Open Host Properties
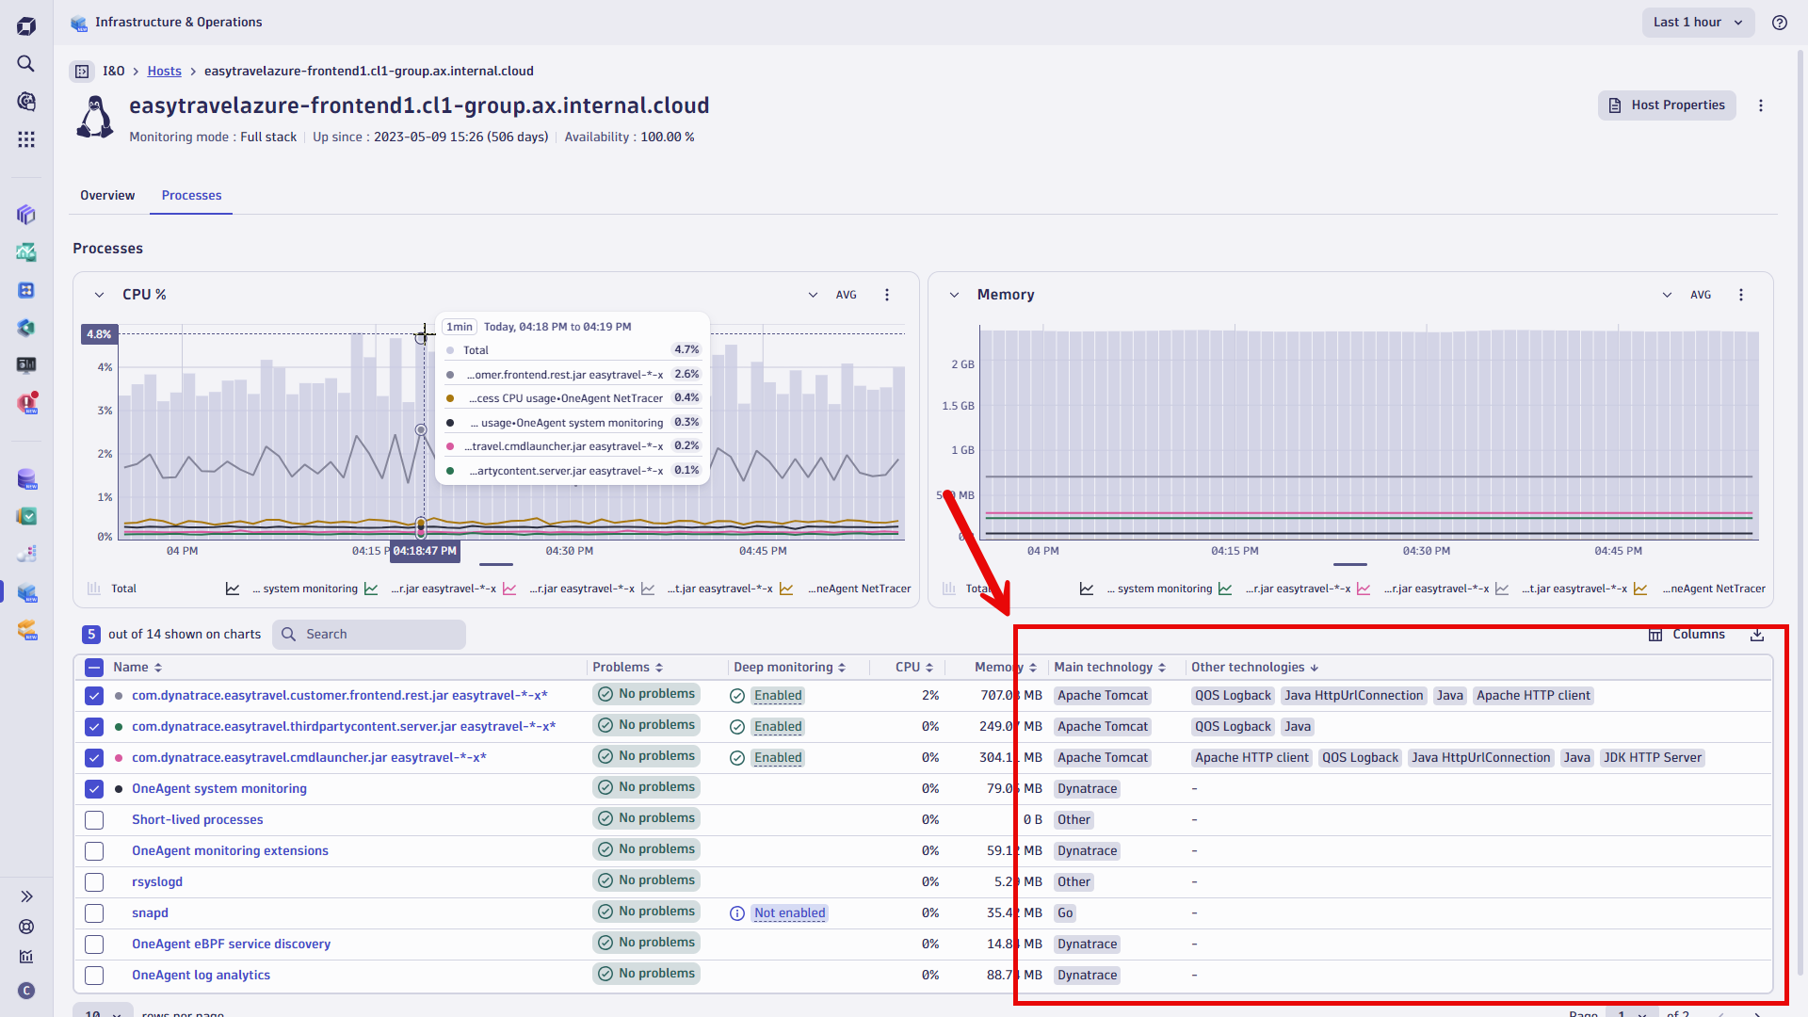 coord(1666,105)
